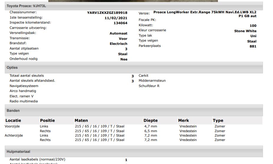Viewport: 273px width, 164px height.
Task: Click the Navigatiesysteem option
Action: [x=24, y=86]
